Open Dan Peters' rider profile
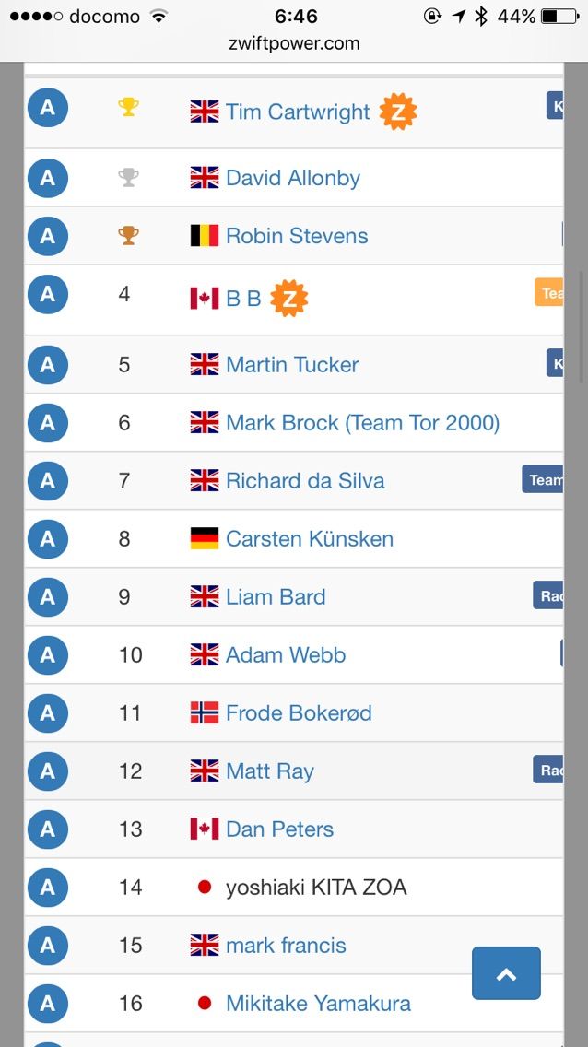 (279, 829)
